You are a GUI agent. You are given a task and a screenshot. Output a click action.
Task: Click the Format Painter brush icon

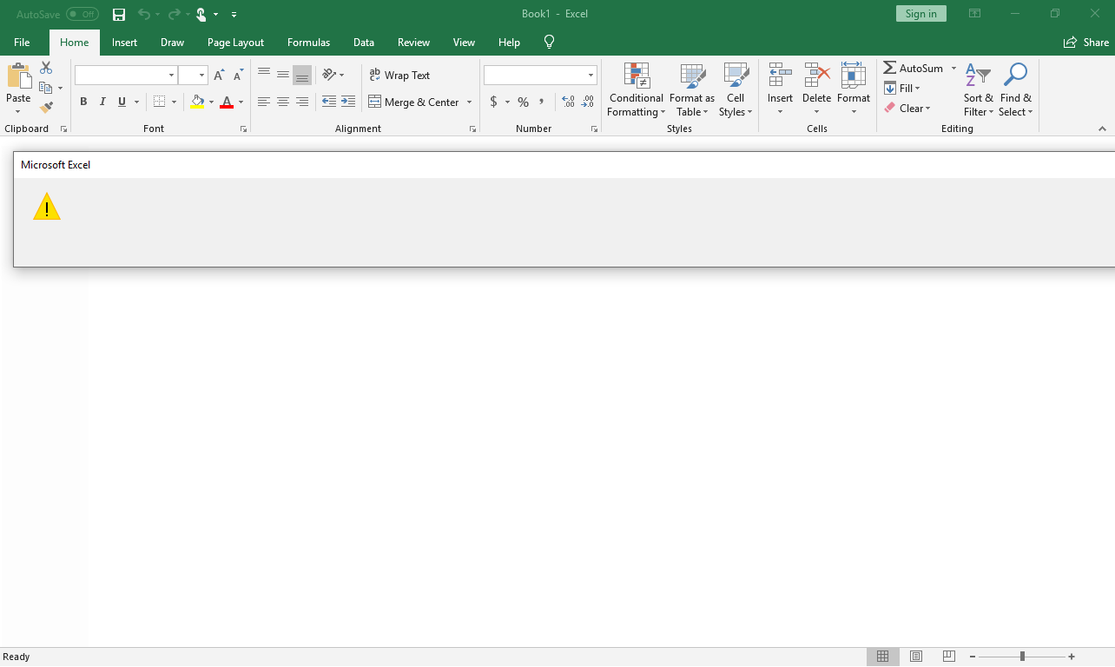46,108
